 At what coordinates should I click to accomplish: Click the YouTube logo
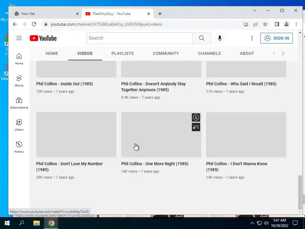click(x=43, y=38)
